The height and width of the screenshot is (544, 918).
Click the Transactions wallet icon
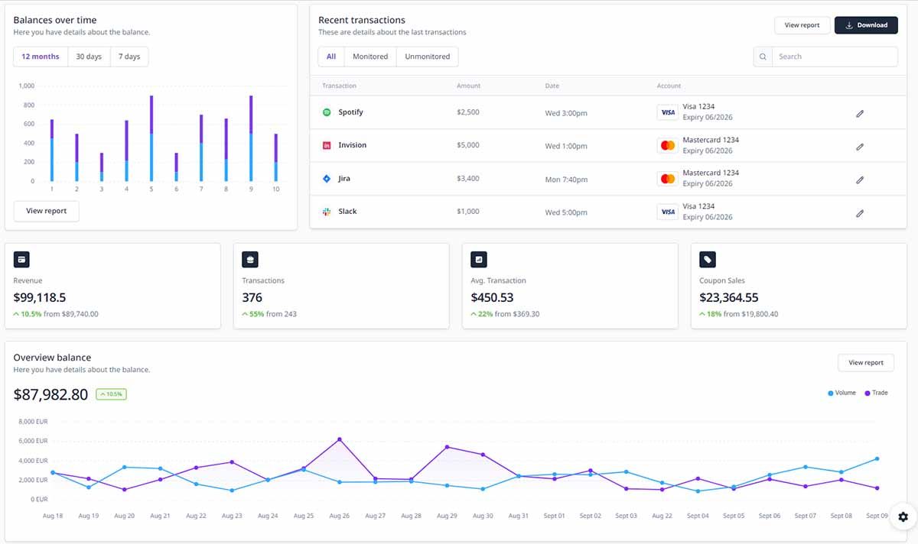click(249, 259)
